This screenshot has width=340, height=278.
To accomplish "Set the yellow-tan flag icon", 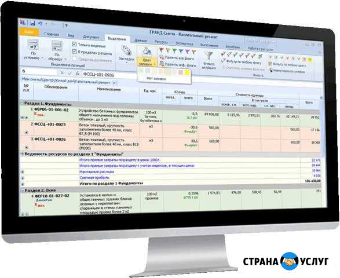I will click(194, 52).
